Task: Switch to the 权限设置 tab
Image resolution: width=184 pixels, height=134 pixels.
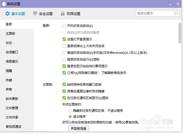Action: pyautogui.click(x=71, y=14)
